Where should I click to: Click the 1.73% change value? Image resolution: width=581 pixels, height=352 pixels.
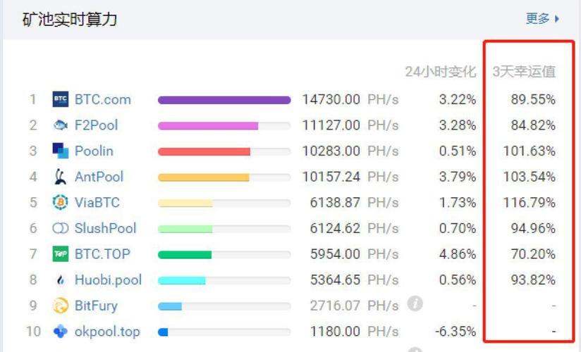(x=458, y=203)
